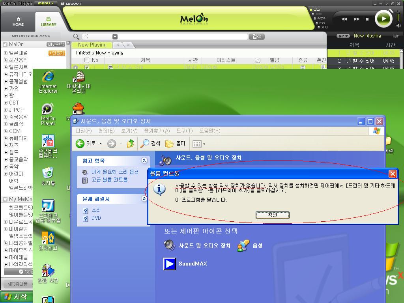The width and height of the screenshot is (404, 303).
Task: Click the mushroom desktop icon
Action: [79, 108]
